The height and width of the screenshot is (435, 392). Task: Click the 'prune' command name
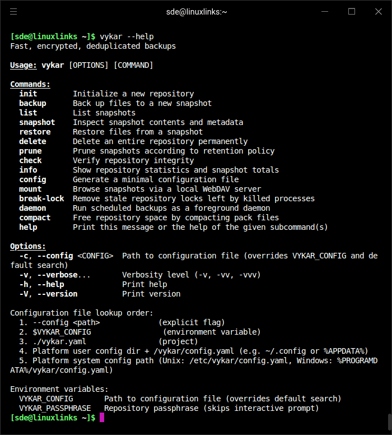[x=30, y=151]
